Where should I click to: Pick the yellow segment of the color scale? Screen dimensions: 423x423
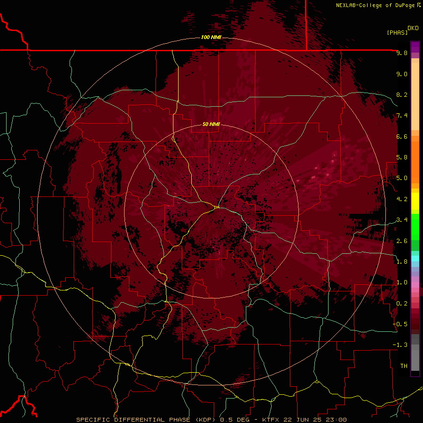click(415, 201)
